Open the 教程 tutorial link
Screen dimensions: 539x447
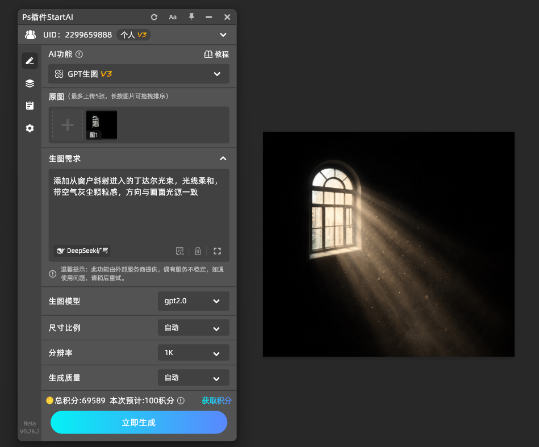(x=216, y=55)
